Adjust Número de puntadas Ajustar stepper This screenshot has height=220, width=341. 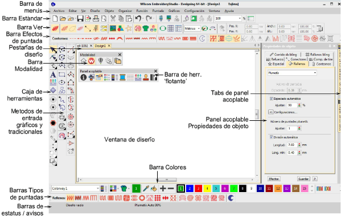coord(299,128)
